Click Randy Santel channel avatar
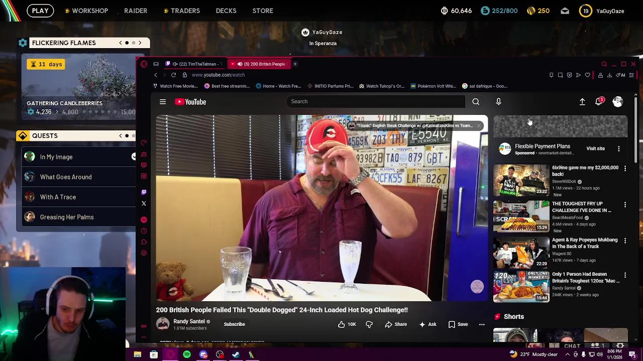 163,324
